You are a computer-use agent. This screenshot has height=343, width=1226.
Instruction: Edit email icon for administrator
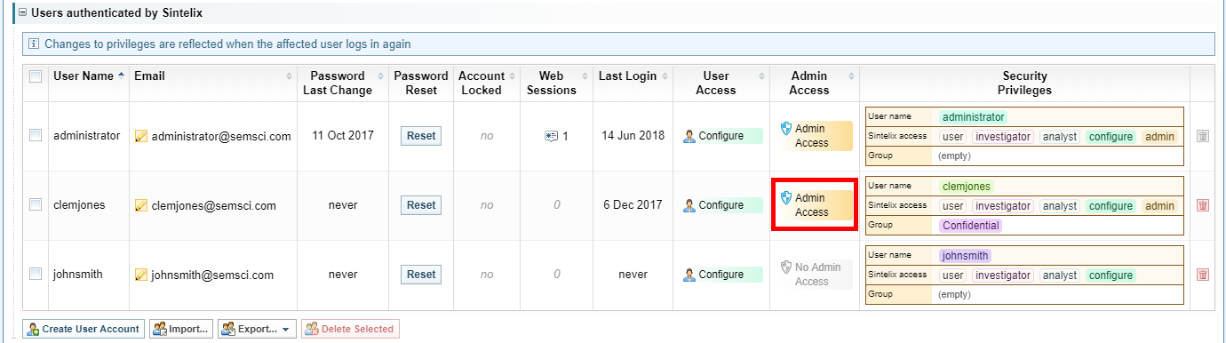point(140,136)
